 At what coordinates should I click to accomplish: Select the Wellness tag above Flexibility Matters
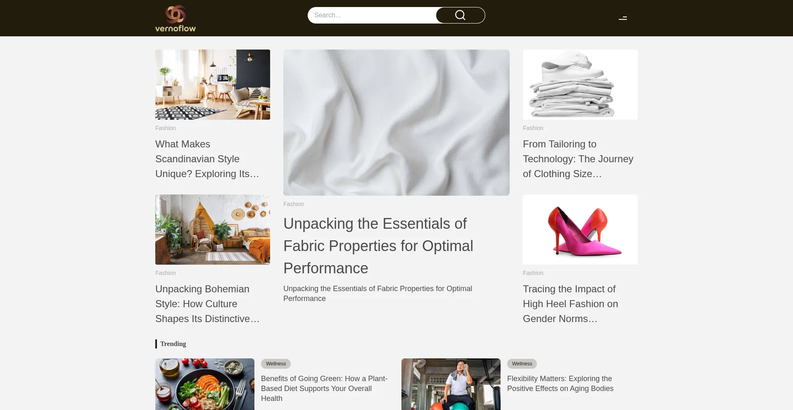(522, 364)
